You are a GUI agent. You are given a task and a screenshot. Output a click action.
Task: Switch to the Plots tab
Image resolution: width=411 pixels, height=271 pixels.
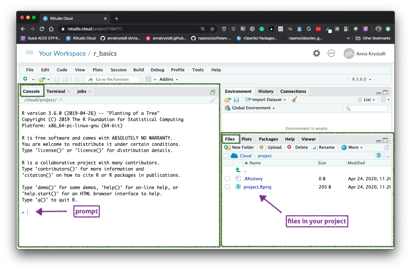pos(246,139)
